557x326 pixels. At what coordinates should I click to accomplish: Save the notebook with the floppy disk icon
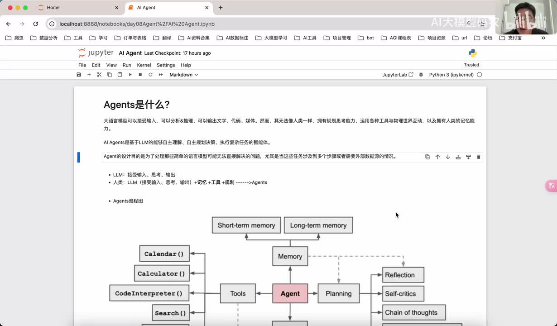[79, 75]
